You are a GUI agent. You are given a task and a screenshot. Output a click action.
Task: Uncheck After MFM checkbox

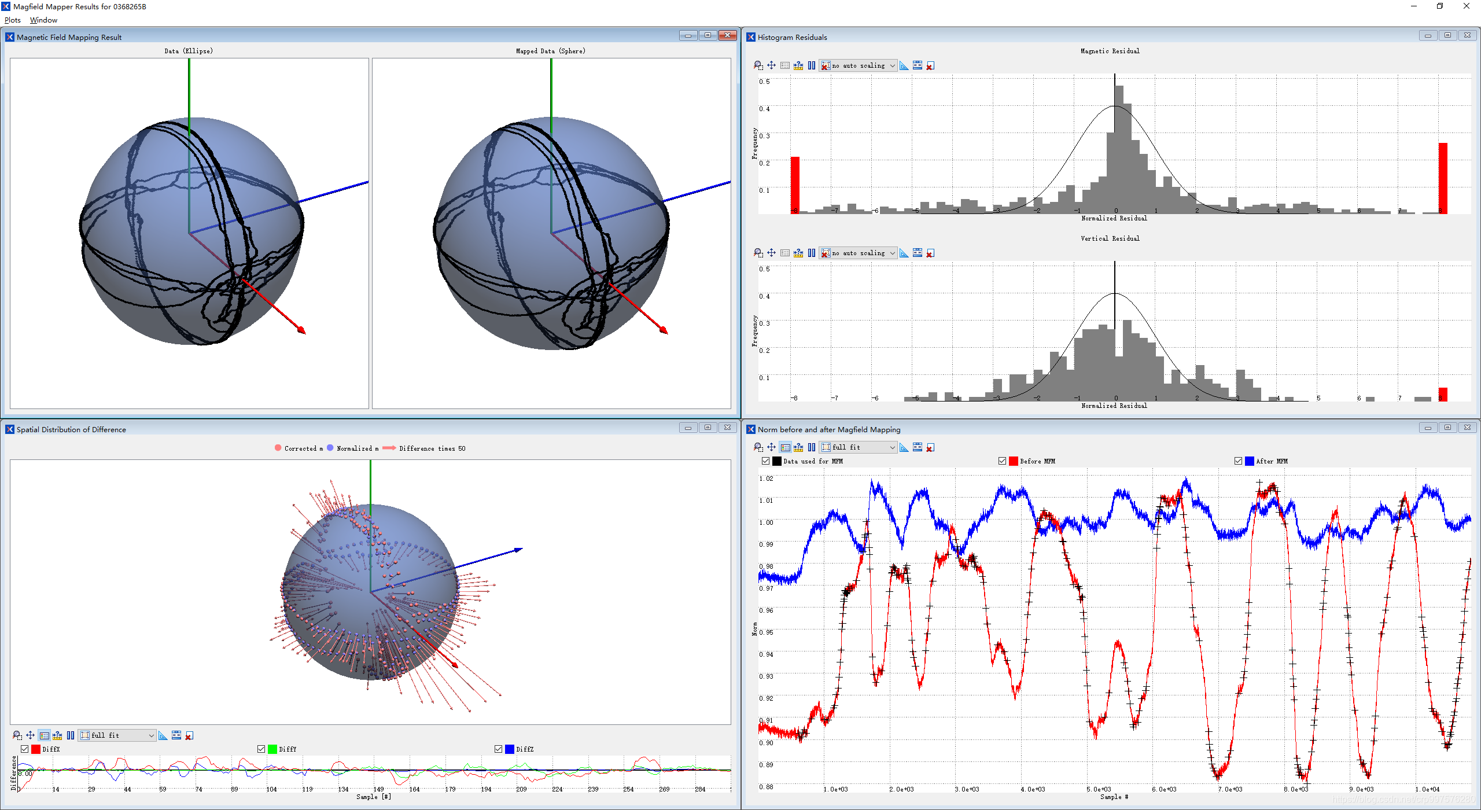pyautogui.click(x=1238, y=461)
